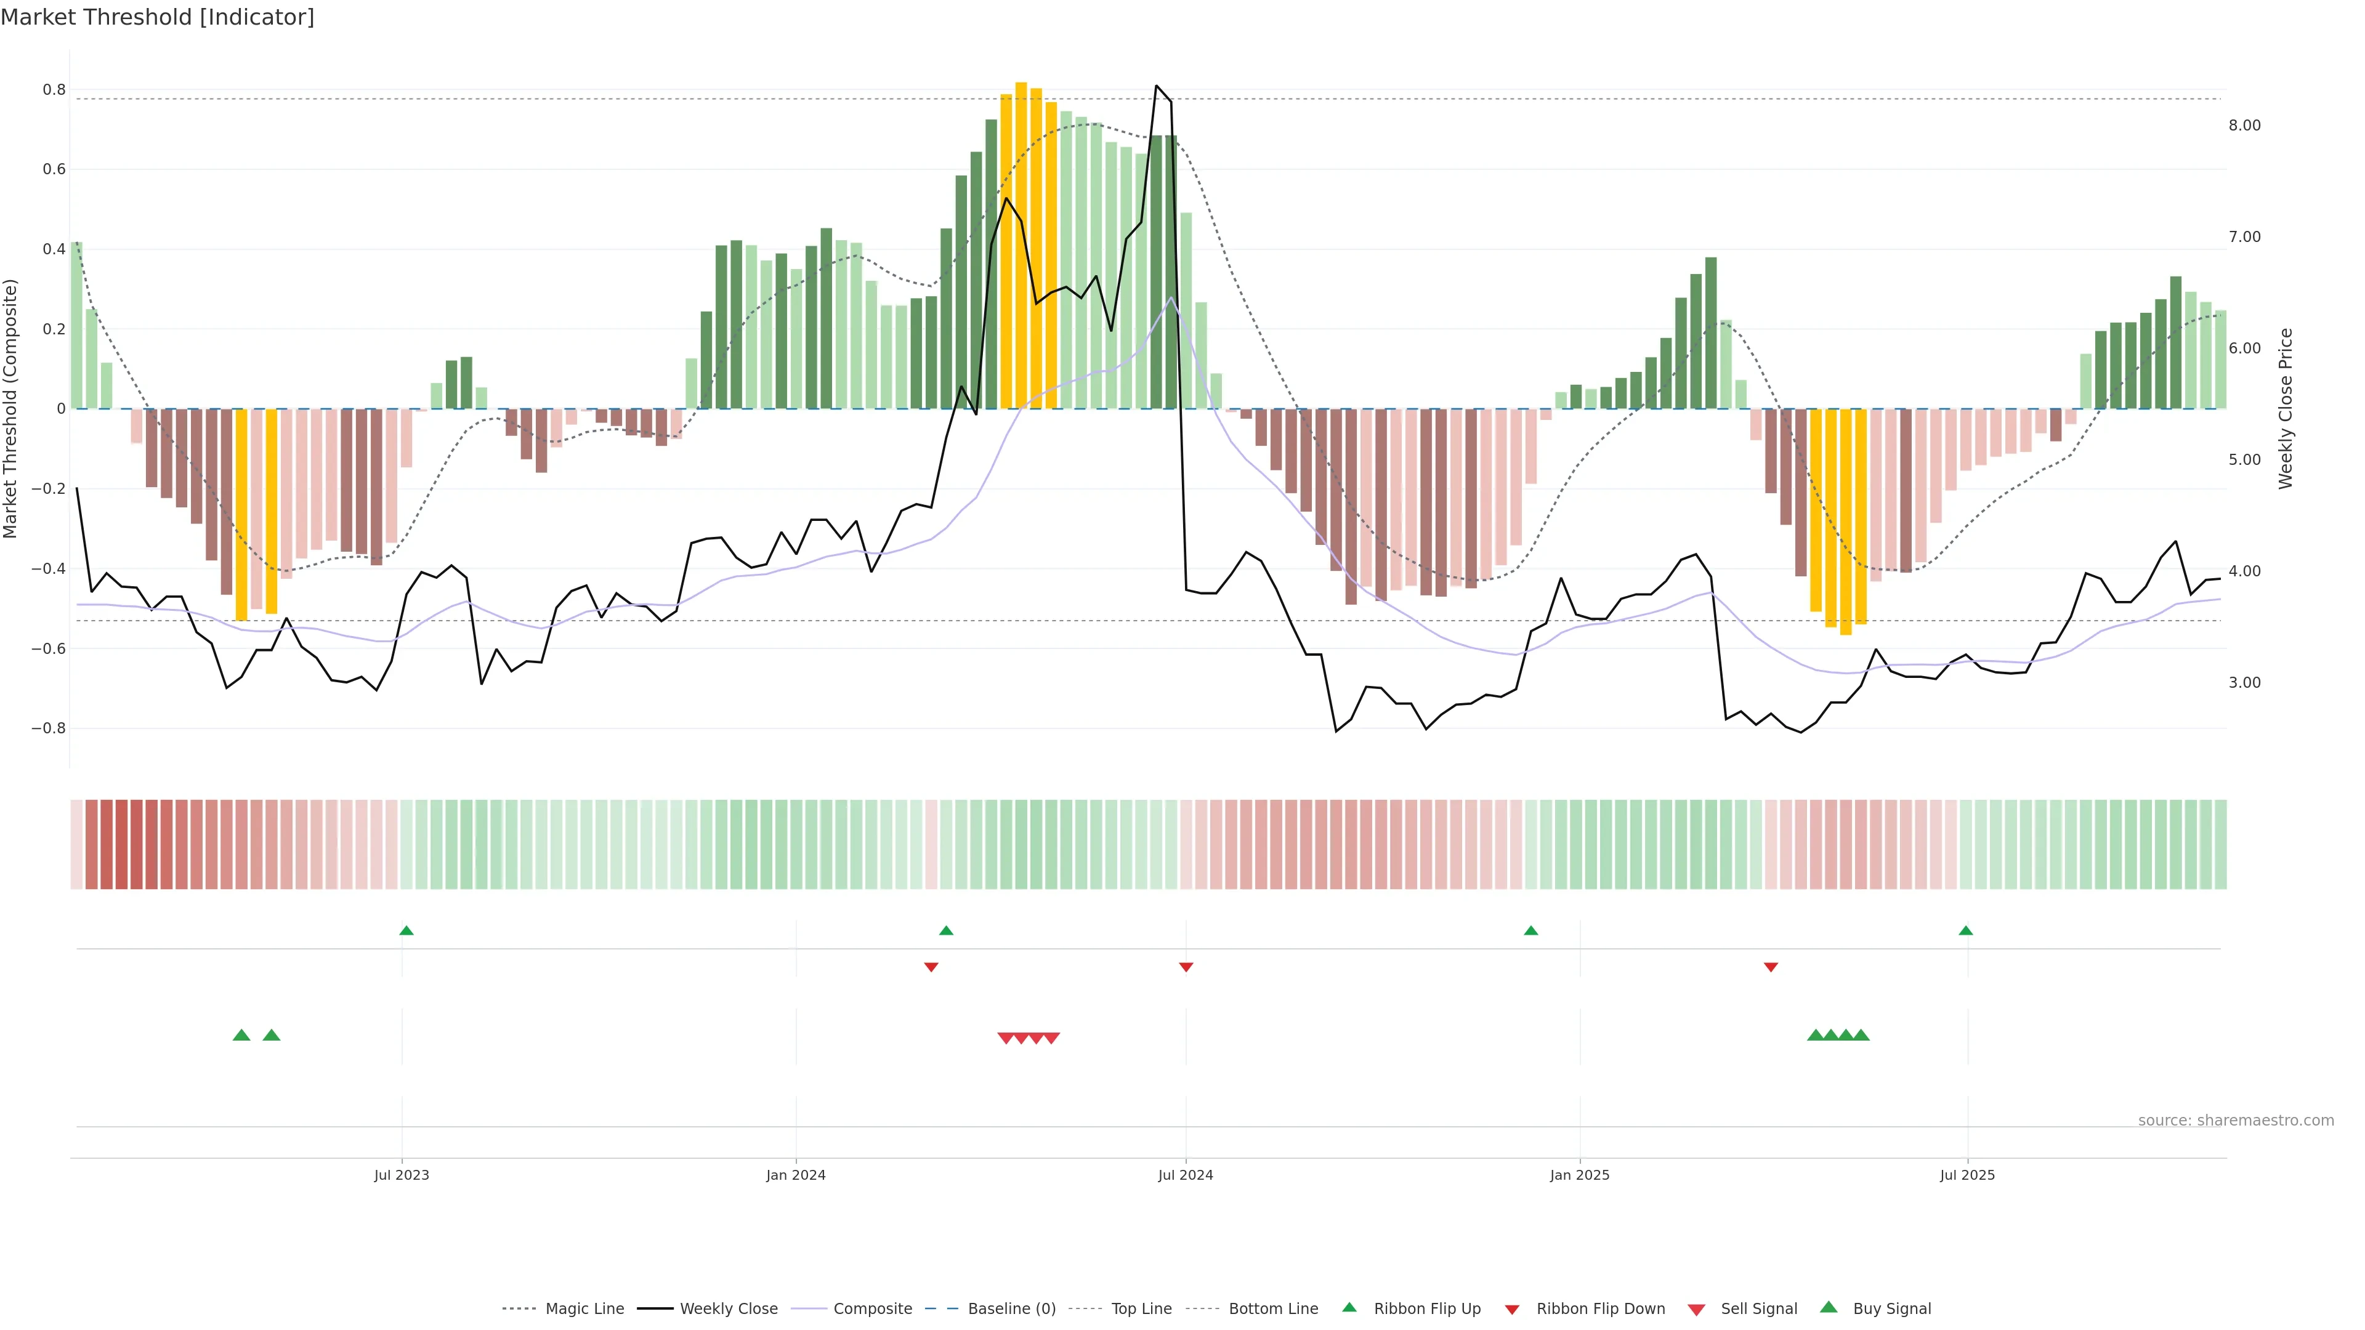The width and height of the screenshot is (2365, 1330).
Task: Click the Jan 2024 x-axis label
Action: [795, 1175]
